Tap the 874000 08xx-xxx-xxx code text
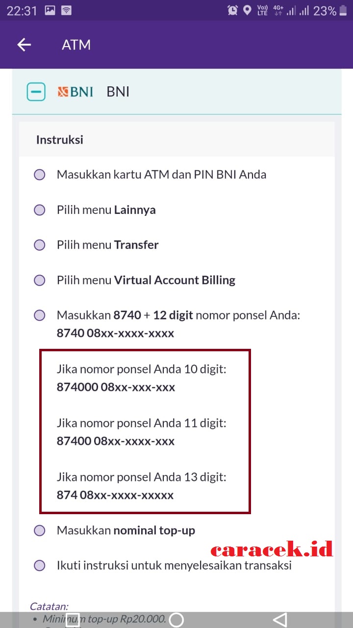Screen dimensions: 353x628 click(x=116, y=387)
